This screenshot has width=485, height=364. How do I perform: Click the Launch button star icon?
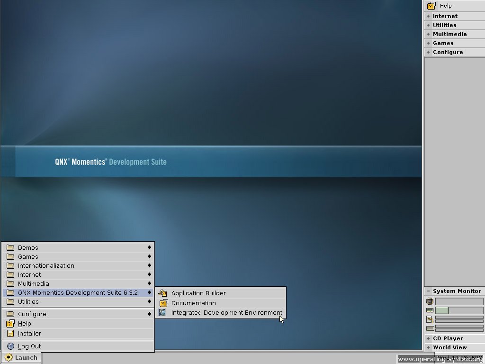tap(9, 357)
